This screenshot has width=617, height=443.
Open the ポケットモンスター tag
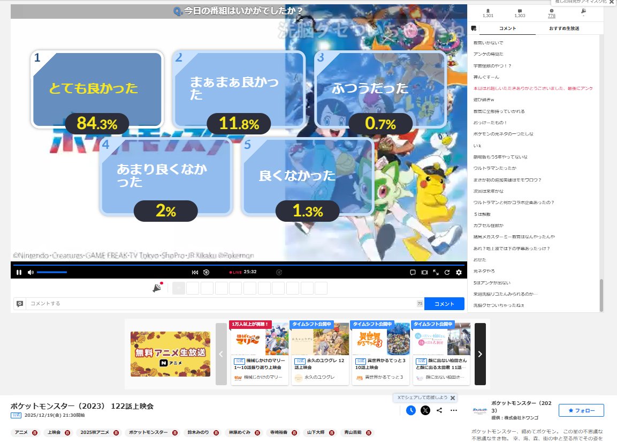(148, 432)
